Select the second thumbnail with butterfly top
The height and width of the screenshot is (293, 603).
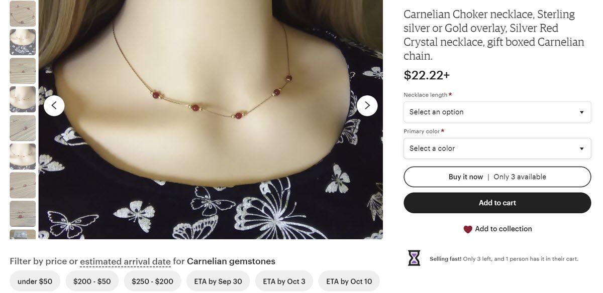click(x=23, y=42)
